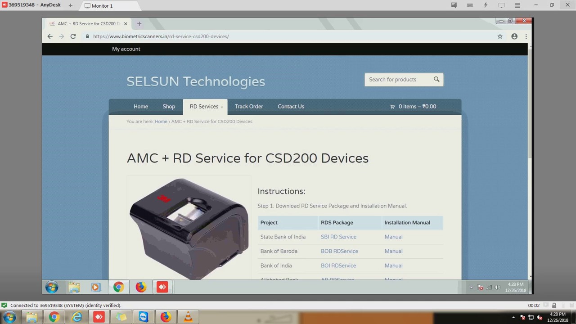Image resolution: width=576 pixels, height=324 pixels.
Task: Click Firefox on the remote taskbar
Action: tap(141, 287)
